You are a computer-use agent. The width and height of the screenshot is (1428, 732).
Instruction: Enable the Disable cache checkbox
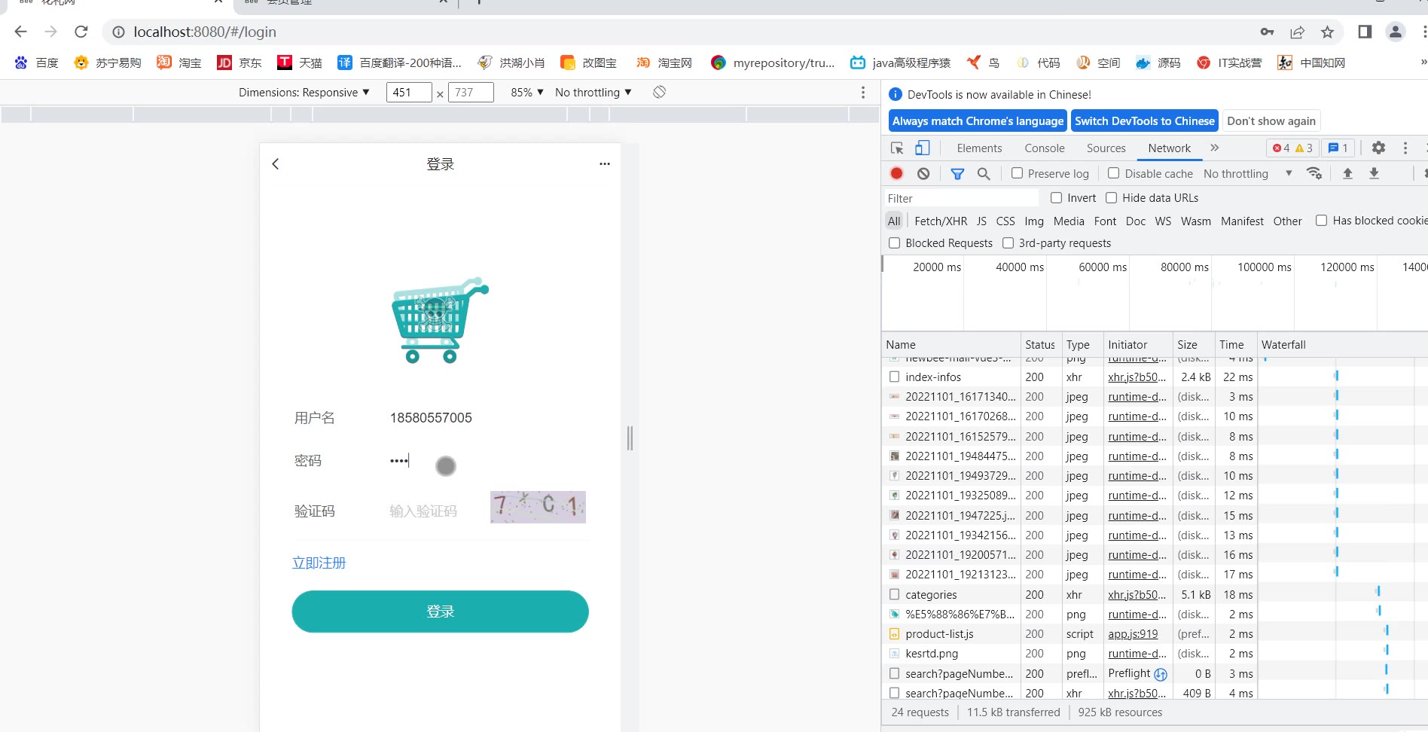(x=1113, y=173)
